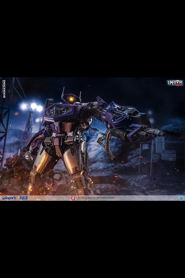The height and width of the screenshot is (278, 185).
Task: Click the yolopark logo at bottom left
Action: [x=9, y=198]
